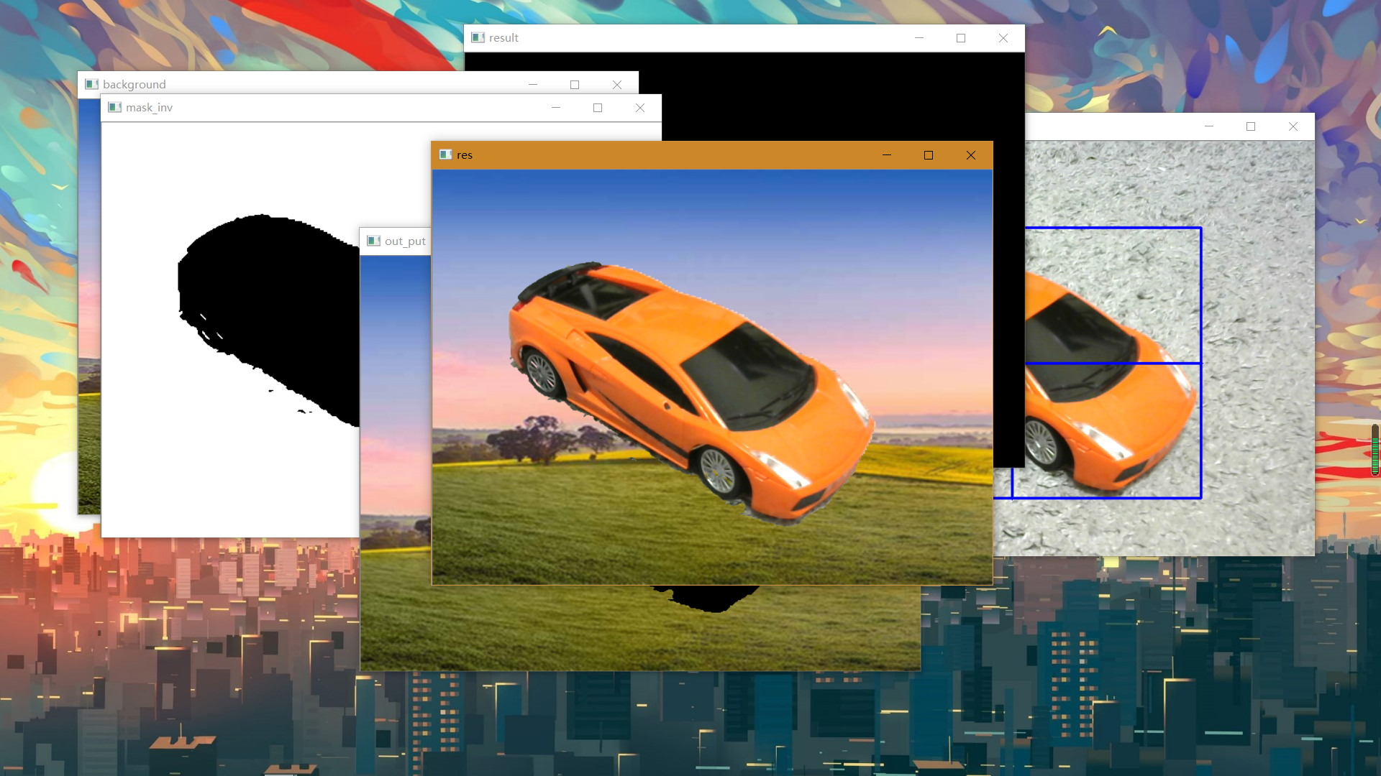Click the OpenCV icon on the background window
The image size is (1381, 776).
point(92,84)
